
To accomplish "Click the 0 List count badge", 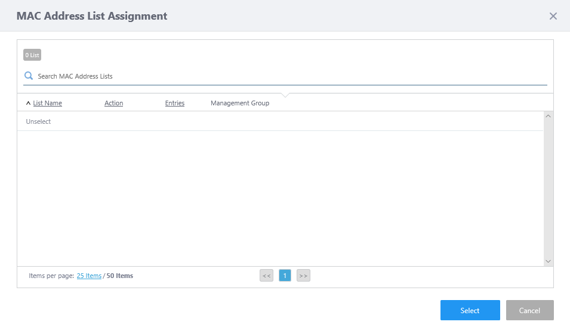I will [x=32, y=55].
